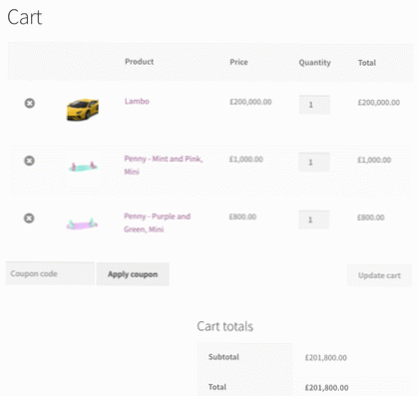Remove Penny Purple and Green from cart
The width and height of the screenshot is (418, 396).
29,218
